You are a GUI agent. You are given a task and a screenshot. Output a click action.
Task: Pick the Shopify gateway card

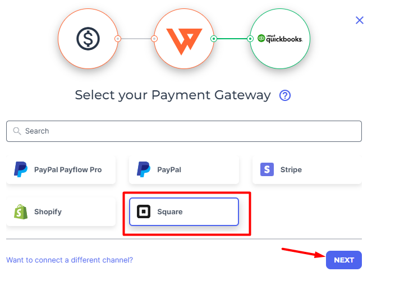point(61,211)
